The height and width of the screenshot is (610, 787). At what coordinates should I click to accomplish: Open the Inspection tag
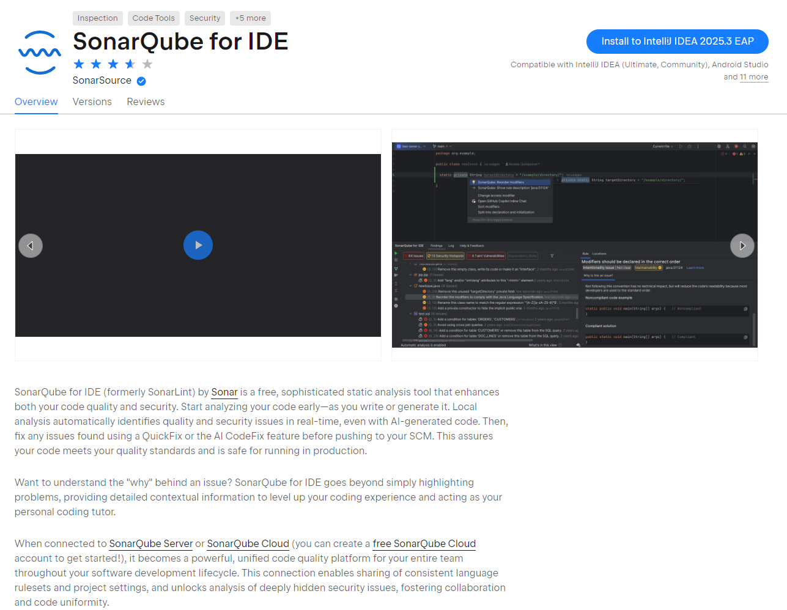pyautogui.click(x=98, y=18)
